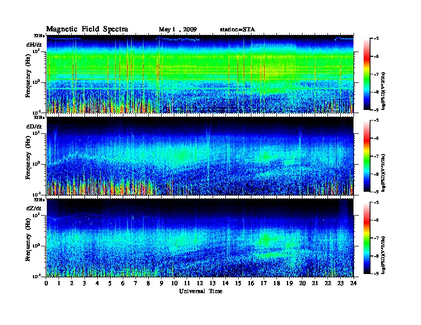Screen dimensions: 421x325
Task: Click the 'Universal Time' axis title
Action: tap(200, 291)
